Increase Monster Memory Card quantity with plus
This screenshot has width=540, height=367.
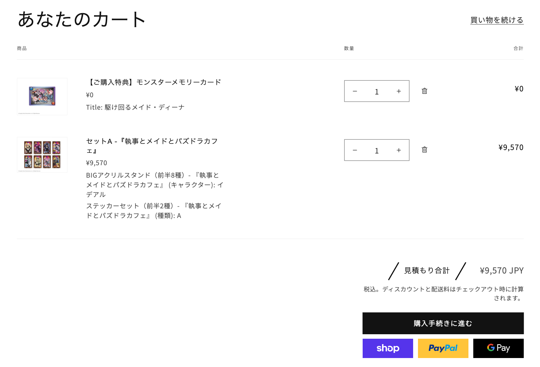pyautogui.click(x=399, y=91)
